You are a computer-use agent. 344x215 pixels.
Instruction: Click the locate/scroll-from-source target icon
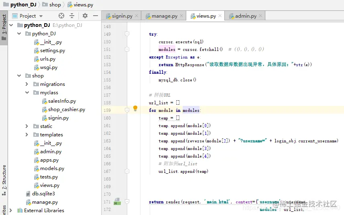coord(61,16)
